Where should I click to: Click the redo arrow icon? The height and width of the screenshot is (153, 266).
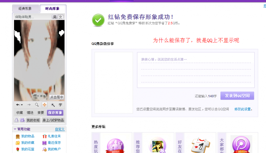pos(29,105)
